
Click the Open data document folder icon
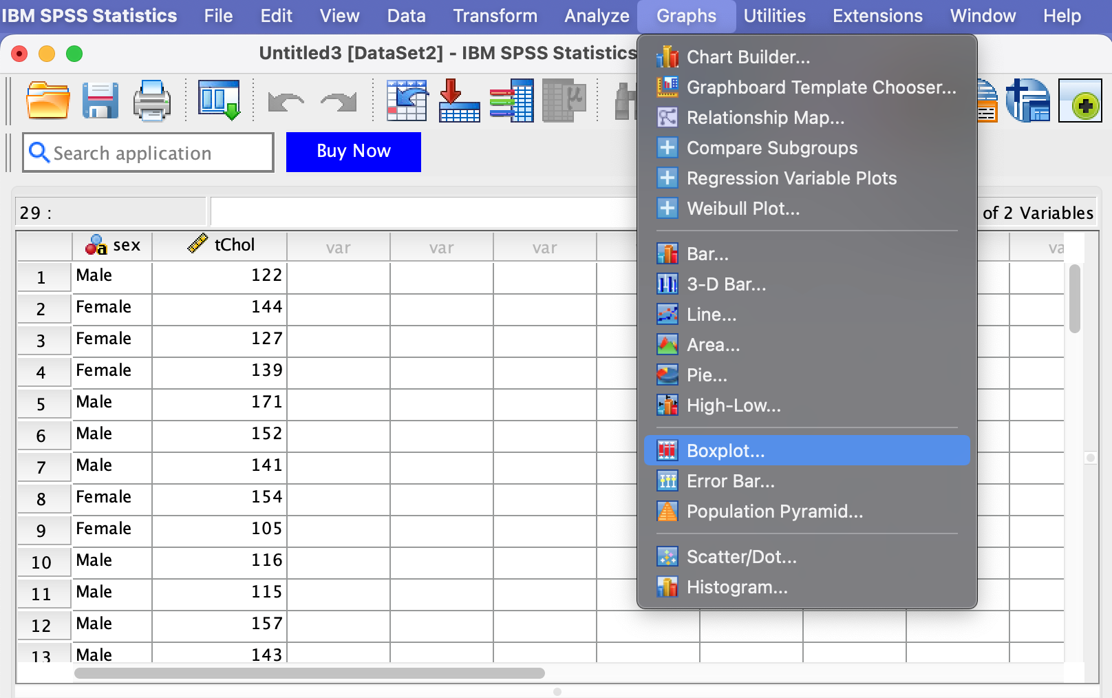(x=47, y=101)
